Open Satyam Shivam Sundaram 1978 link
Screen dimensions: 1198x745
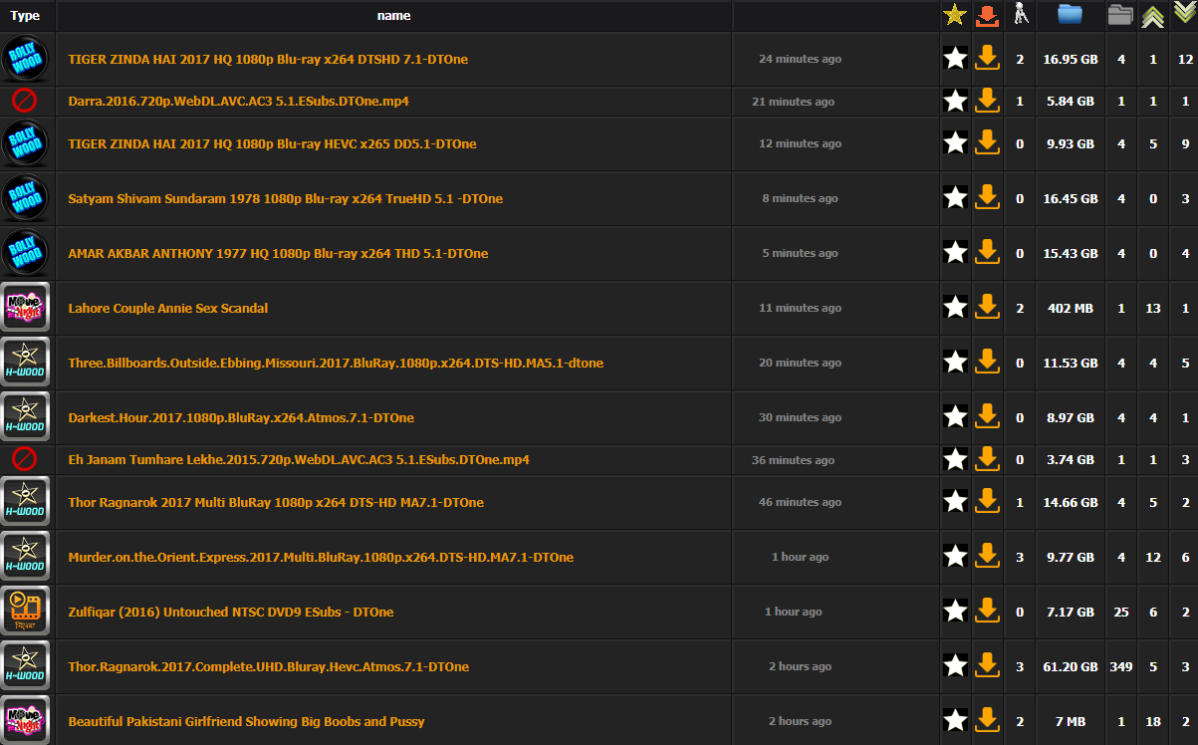pos(285,198)
